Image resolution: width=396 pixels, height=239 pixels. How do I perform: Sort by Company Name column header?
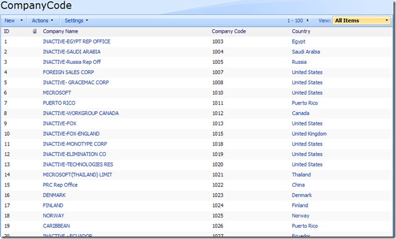tap(60, 31)
